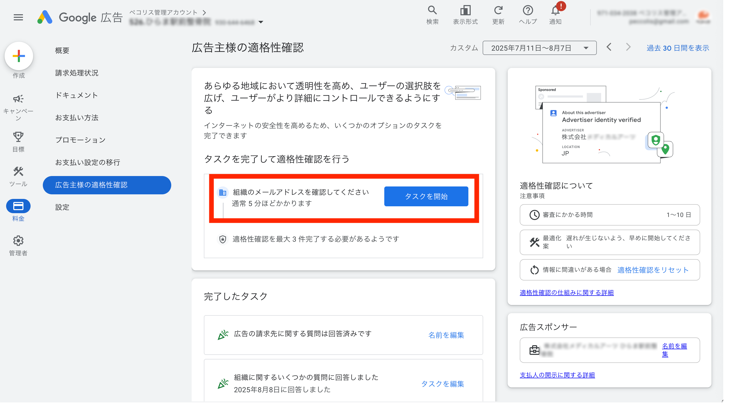The height and width of the screenshot is (407, 739).
Task: Open the hamburger main menu
Action: [18, 18]
